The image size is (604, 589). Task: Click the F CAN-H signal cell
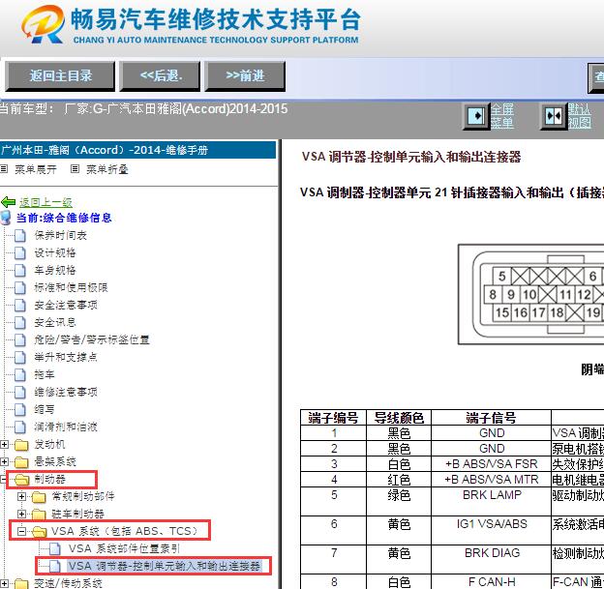(x=492, y=581)
